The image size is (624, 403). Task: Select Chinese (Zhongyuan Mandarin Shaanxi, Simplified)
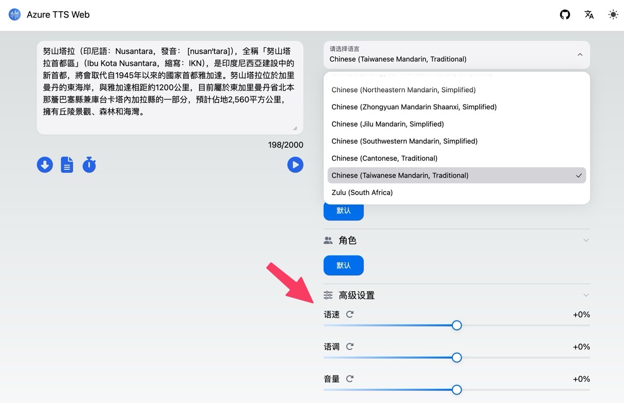(457, 107)
